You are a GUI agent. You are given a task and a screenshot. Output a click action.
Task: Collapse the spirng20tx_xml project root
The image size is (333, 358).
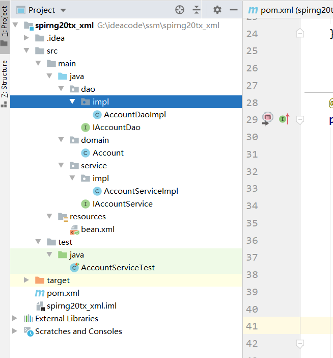[15, 25]
